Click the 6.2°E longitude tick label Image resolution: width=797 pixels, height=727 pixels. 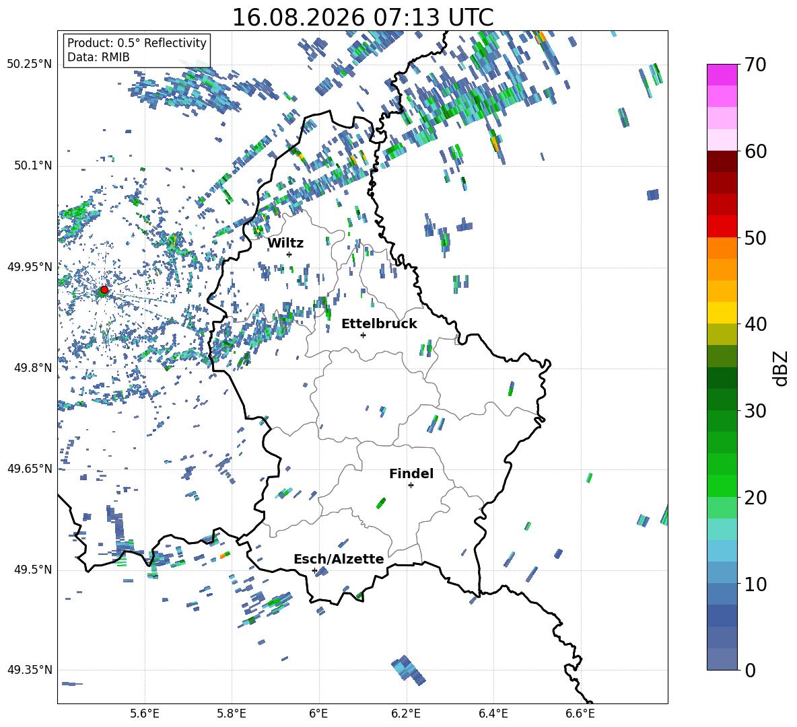point(406,714)
